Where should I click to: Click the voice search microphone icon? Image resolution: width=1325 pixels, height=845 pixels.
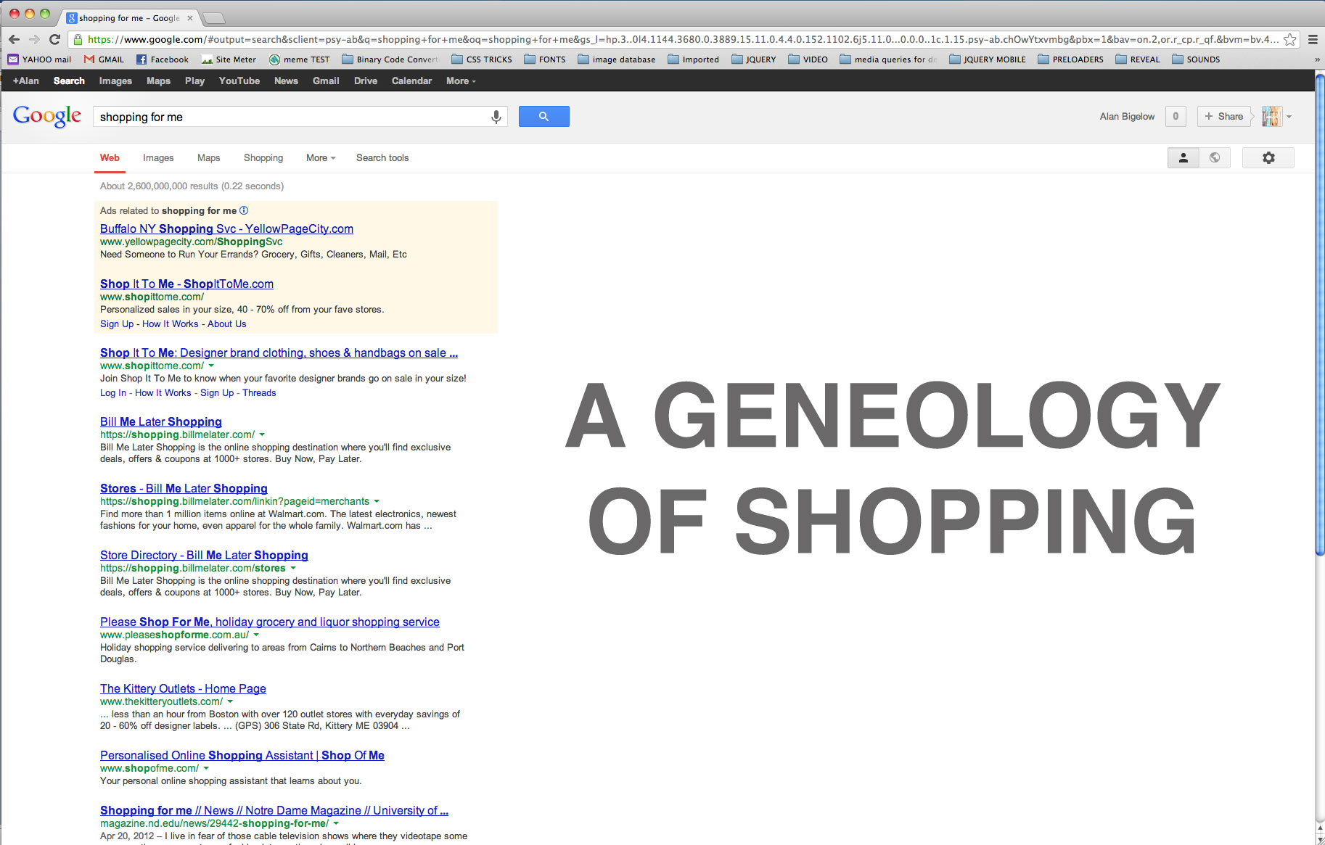click(x=496, y=117)
